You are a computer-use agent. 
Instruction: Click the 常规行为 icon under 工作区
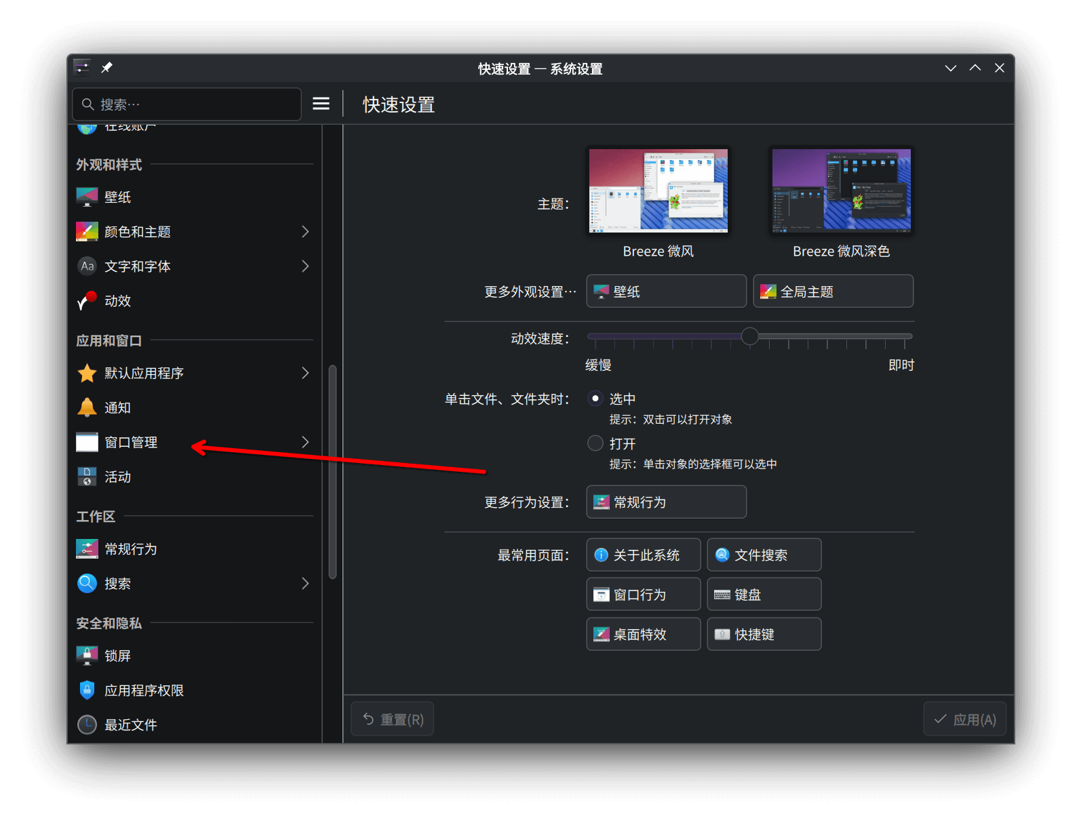87,549
